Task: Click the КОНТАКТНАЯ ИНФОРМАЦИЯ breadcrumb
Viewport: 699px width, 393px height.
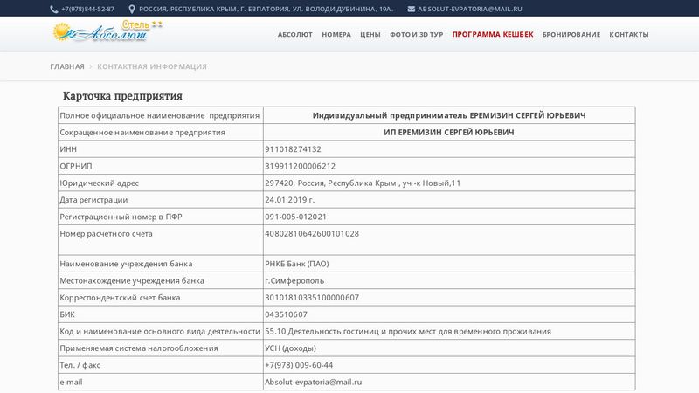Action: point(152,66)
